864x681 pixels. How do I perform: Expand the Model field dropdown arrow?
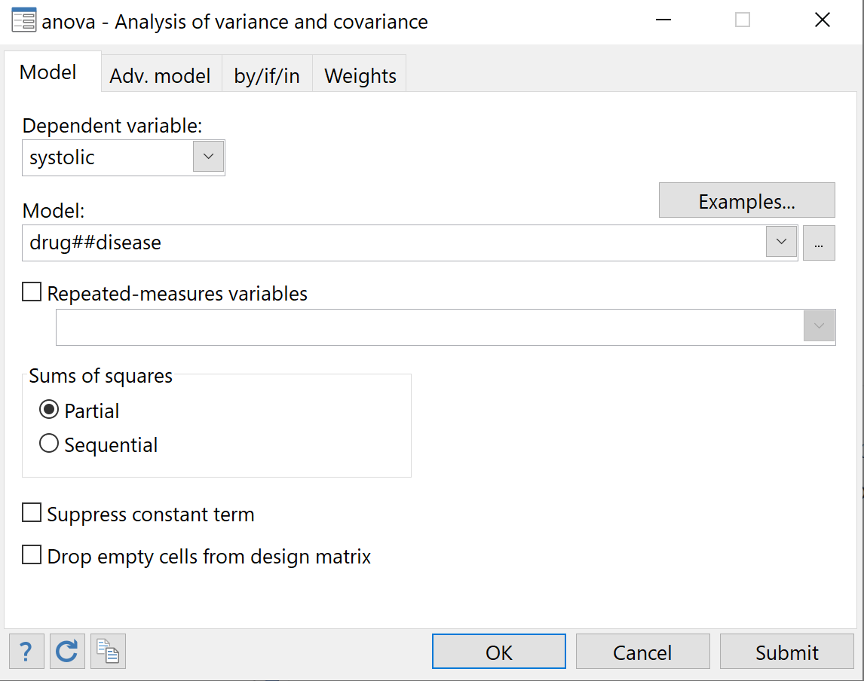781,242
